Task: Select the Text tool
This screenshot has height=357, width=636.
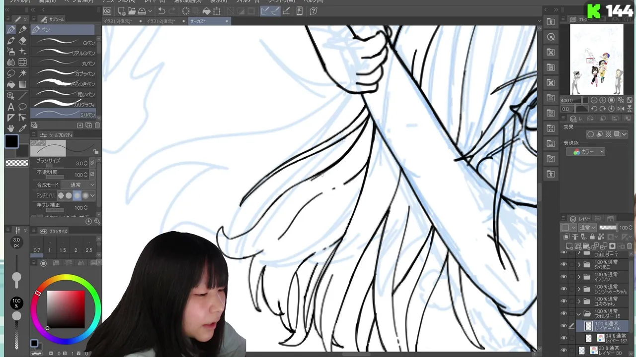Action: pos(11,107)
